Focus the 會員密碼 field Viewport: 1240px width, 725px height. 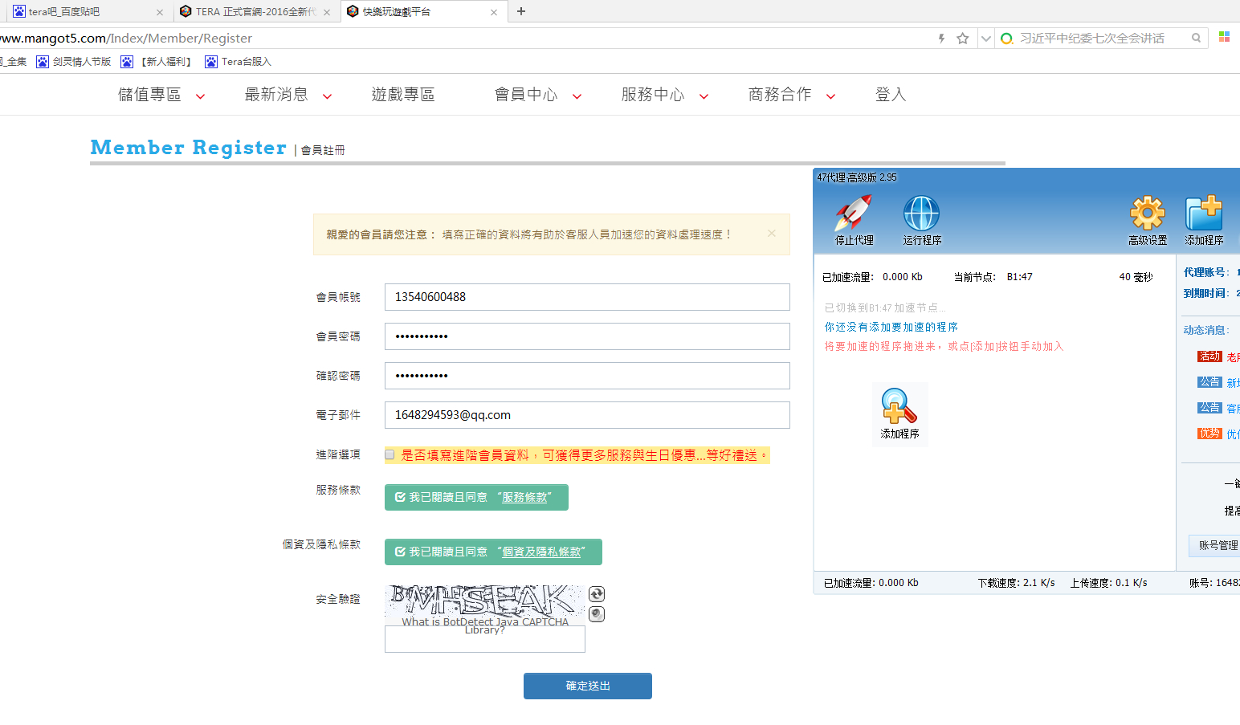(x=587, y=336)
